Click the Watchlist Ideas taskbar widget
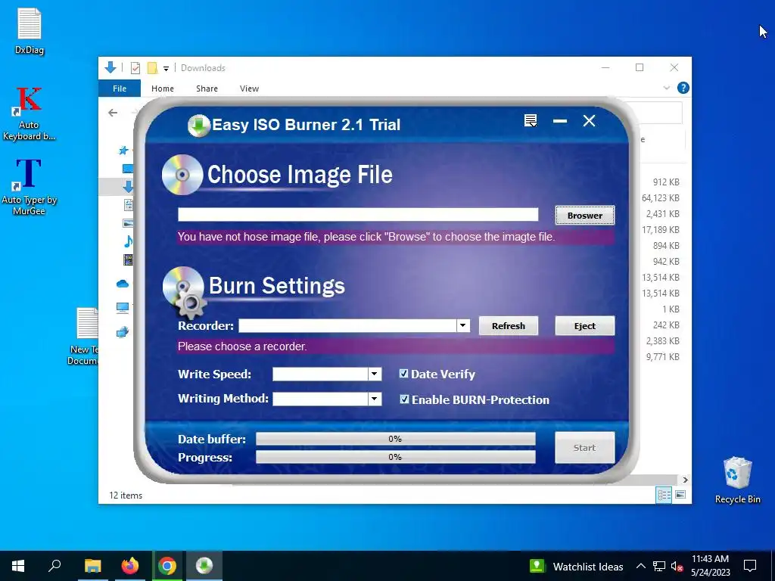The image size is (775, 581). coord(576,566)
